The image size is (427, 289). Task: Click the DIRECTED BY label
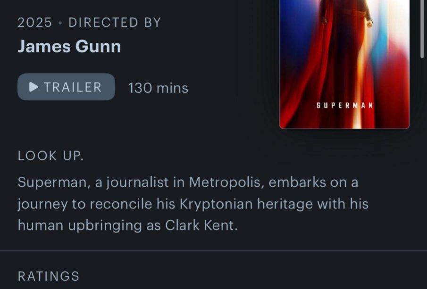pyautogui.click(x=115, y=22)
